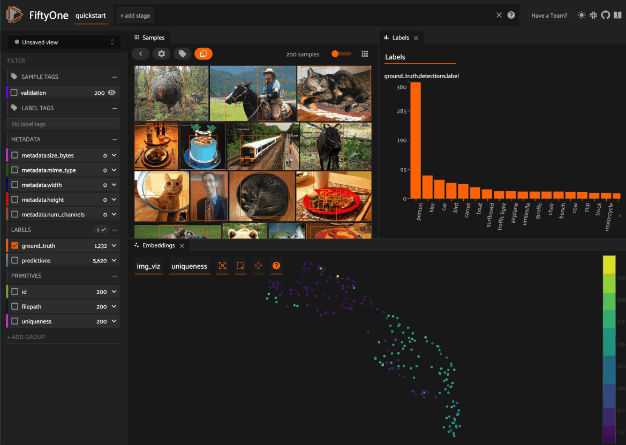
Task: Uncheck the ground_truth label checkbox
Action: pyautogui.click(x=15, y=245)
